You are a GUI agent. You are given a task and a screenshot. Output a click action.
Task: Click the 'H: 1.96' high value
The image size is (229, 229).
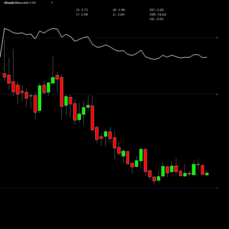click(119, 10)
